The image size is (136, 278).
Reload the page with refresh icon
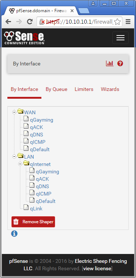(x=30, y=22)
